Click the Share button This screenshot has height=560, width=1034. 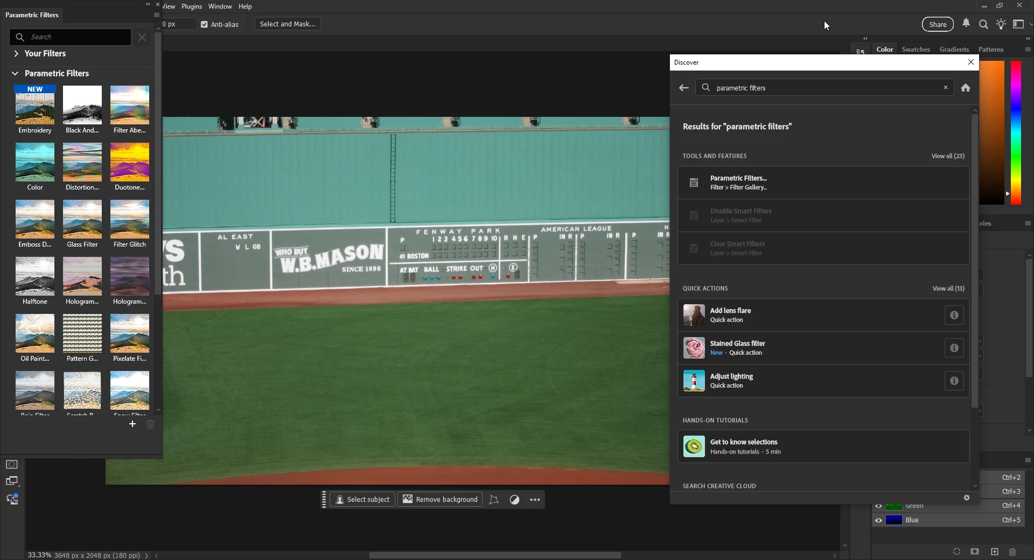coord(938,24)
